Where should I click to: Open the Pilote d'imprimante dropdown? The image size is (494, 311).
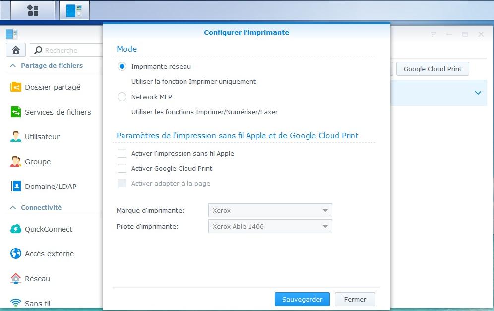pos(270,226)
